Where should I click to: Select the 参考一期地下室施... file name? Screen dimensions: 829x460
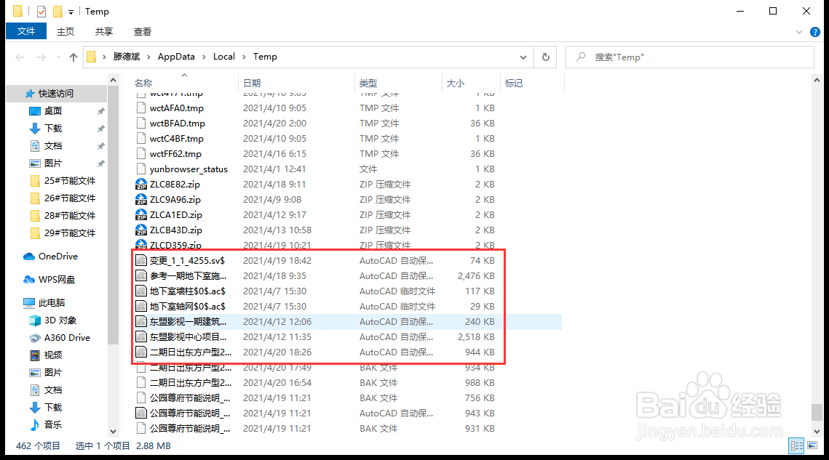[x=188, y=275]
